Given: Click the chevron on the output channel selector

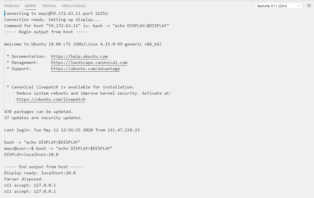Looking at the screenshot, I should click(299, 5).
